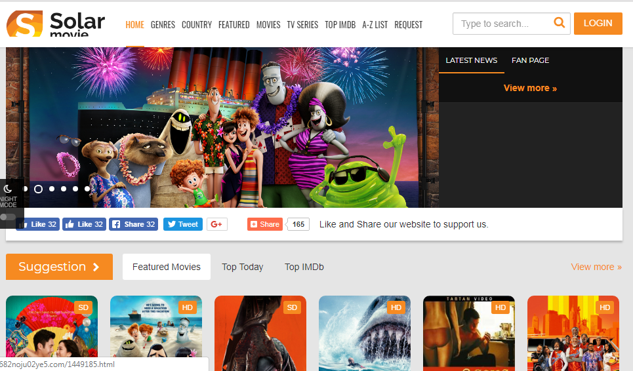Click the orange plus Share button
This screenshot has width=633, height=371.
(x=265, y=224)
